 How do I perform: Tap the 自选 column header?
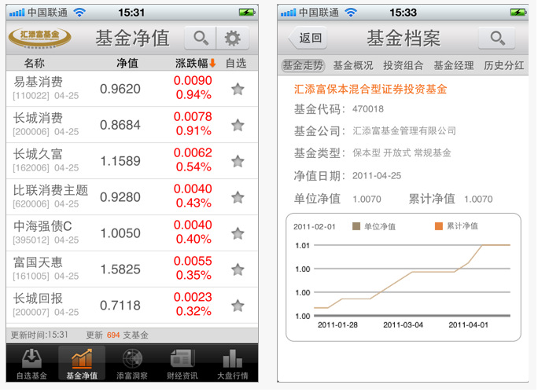236,63
